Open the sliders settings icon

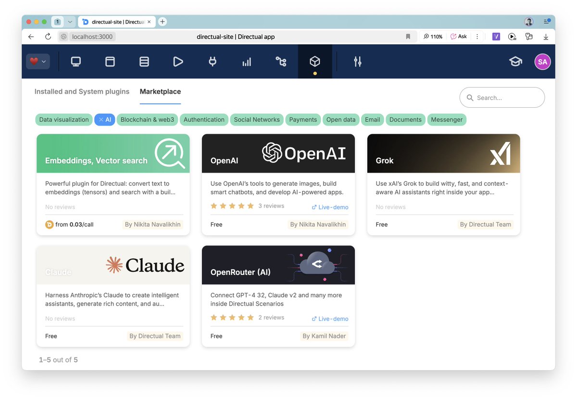(x=357, y=62)
